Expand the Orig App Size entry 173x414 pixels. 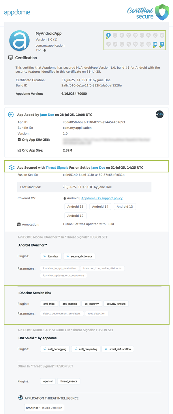(x=18, y=150)
